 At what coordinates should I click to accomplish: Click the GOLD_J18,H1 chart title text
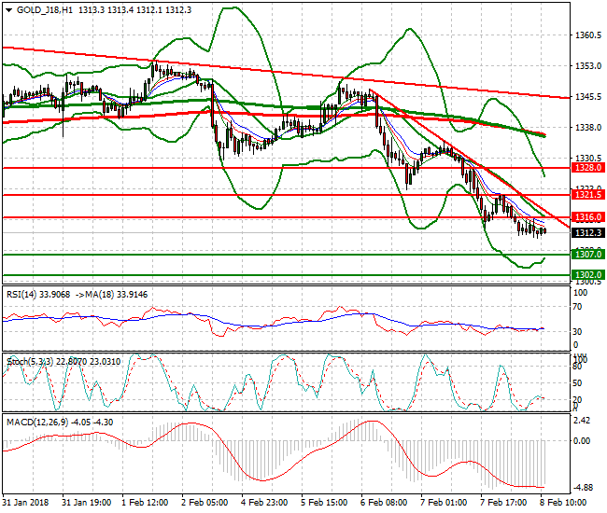(45, 10)
